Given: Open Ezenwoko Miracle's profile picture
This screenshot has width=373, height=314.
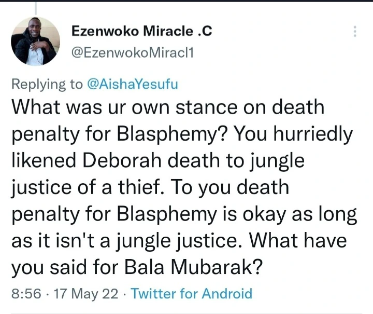Looking at the screenshot, I should (x=36, y=42).
